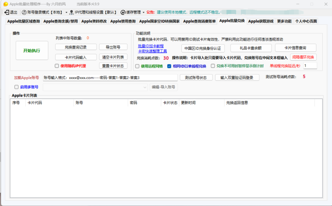Click the 缓存管理 download icon
The image size is (332, 206).
click(x=123, y=12)
